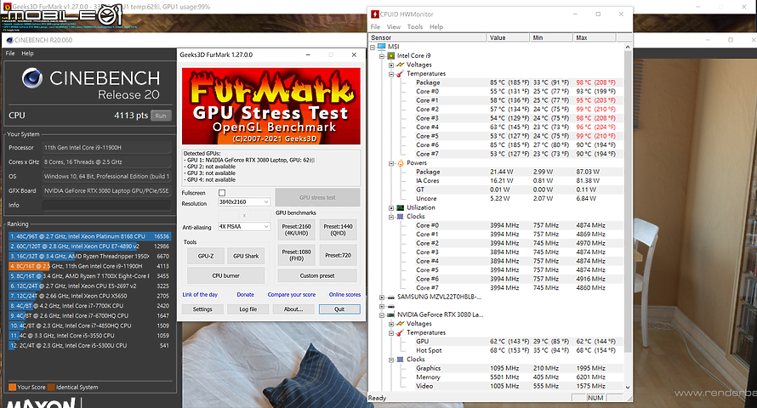Image resolution: width=757 pixels, height=408 pixels.
Task: Click the CPU Voltages lightning icon under Intel Core i9
Action: pos(401,65)
